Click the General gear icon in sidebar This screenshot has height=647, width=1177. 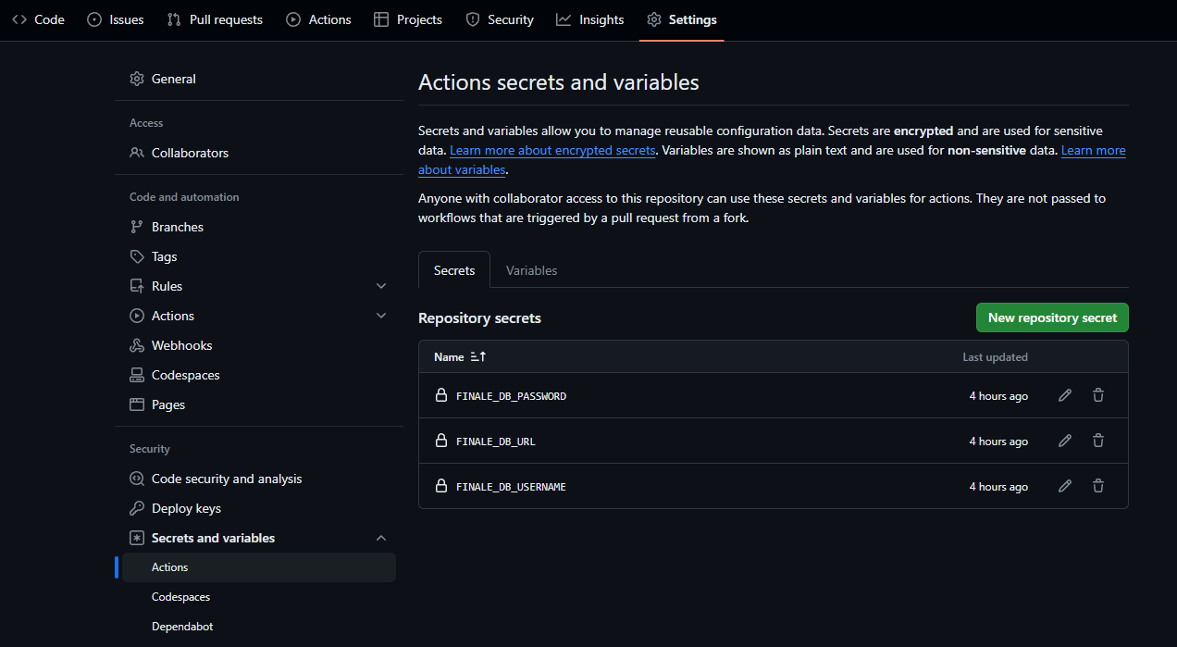[137, 79]
